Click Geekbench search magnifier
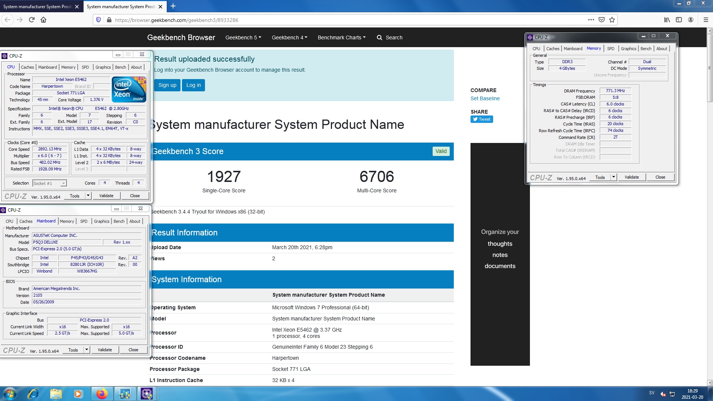The width and height of the screenshot is (713, 401). [379, 38]
